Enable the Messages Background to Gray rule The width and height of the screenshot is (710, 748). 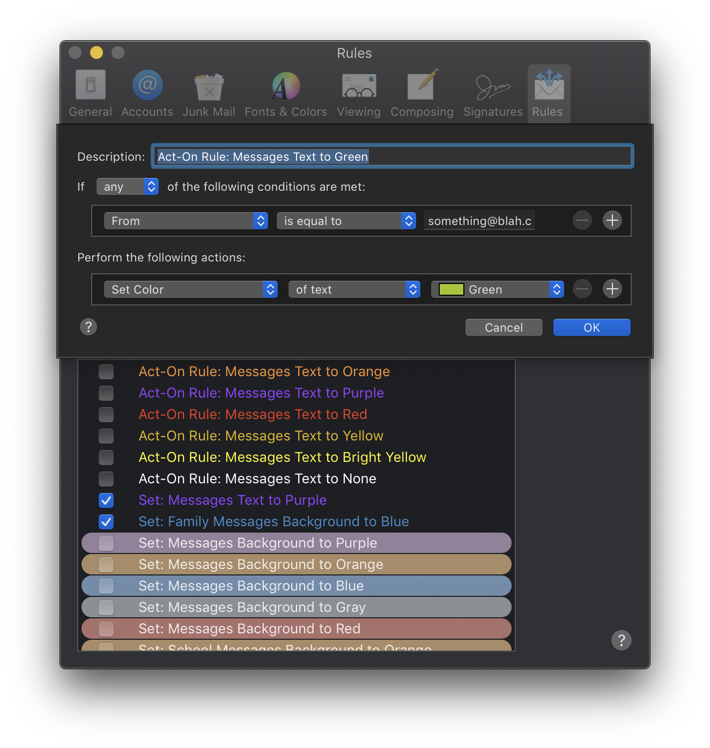tap(106, 607)
